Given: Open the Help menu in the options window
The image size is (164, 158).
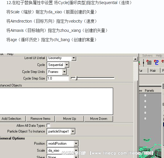Looking at the screenshot, I should [x=10, y=54].
